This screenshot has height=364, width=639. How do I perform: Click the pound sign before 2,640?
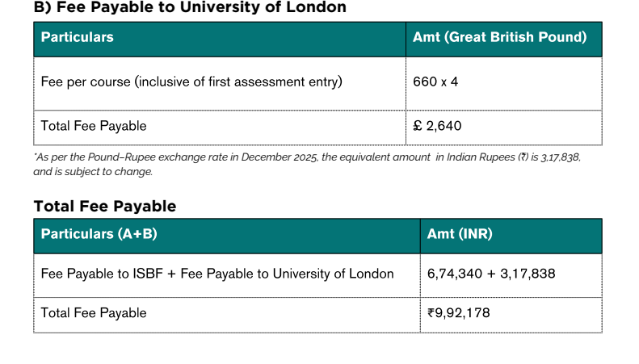pos(418,126)
